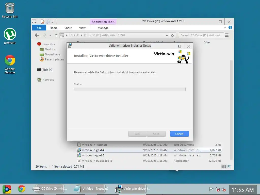Click This PC breadcrumb segment
Viewport: 260px width, 195px height.
tap(74, 35)
